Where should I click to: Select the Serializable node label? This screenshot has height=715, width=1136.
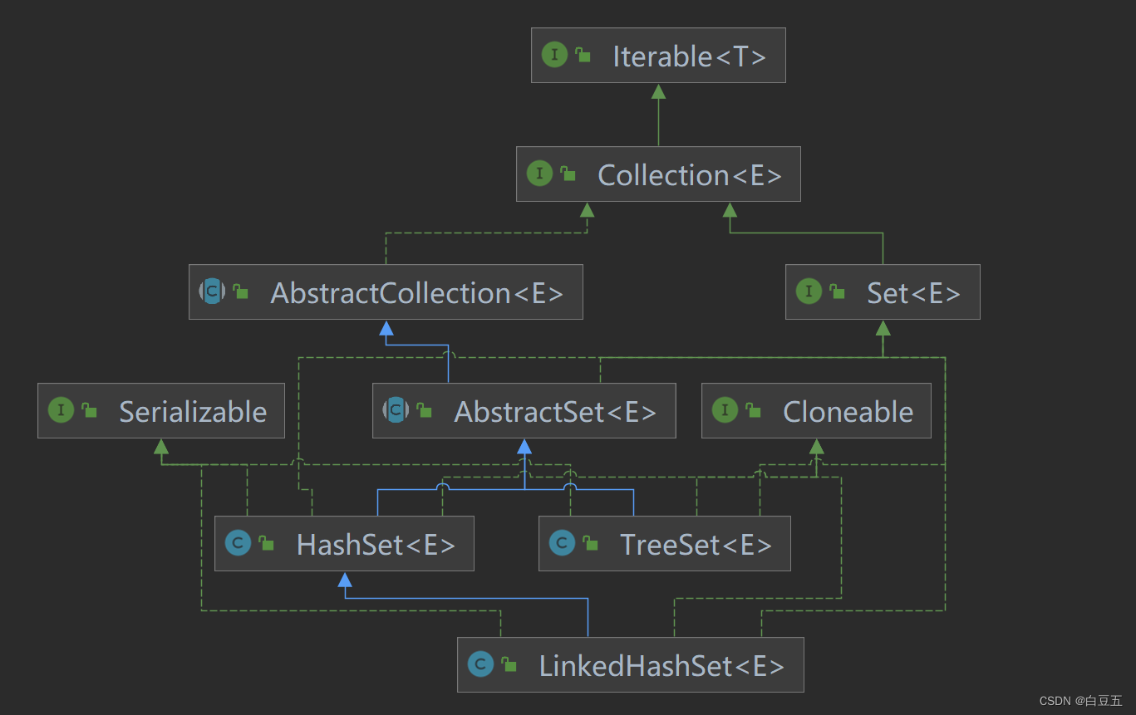coord(193,411)
